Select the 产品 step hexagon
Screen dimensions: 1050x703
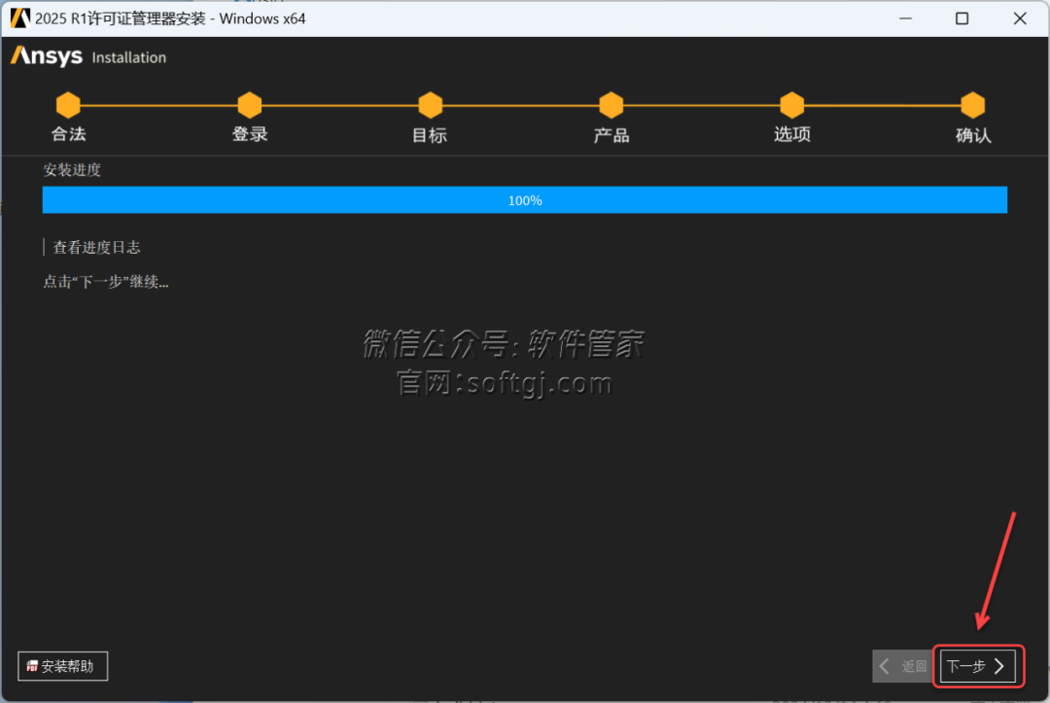click(612, 105)
